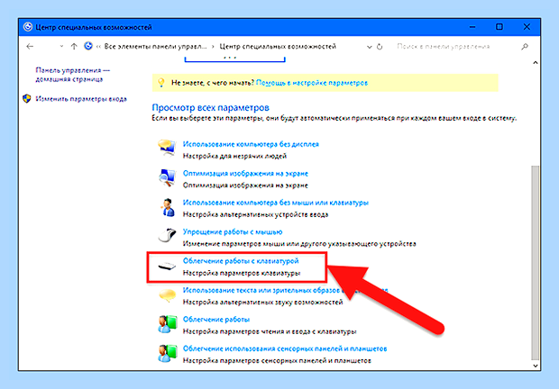Click the light bulb tip icon
Viewport: 559px width, 389px height.
pos(161,83)
